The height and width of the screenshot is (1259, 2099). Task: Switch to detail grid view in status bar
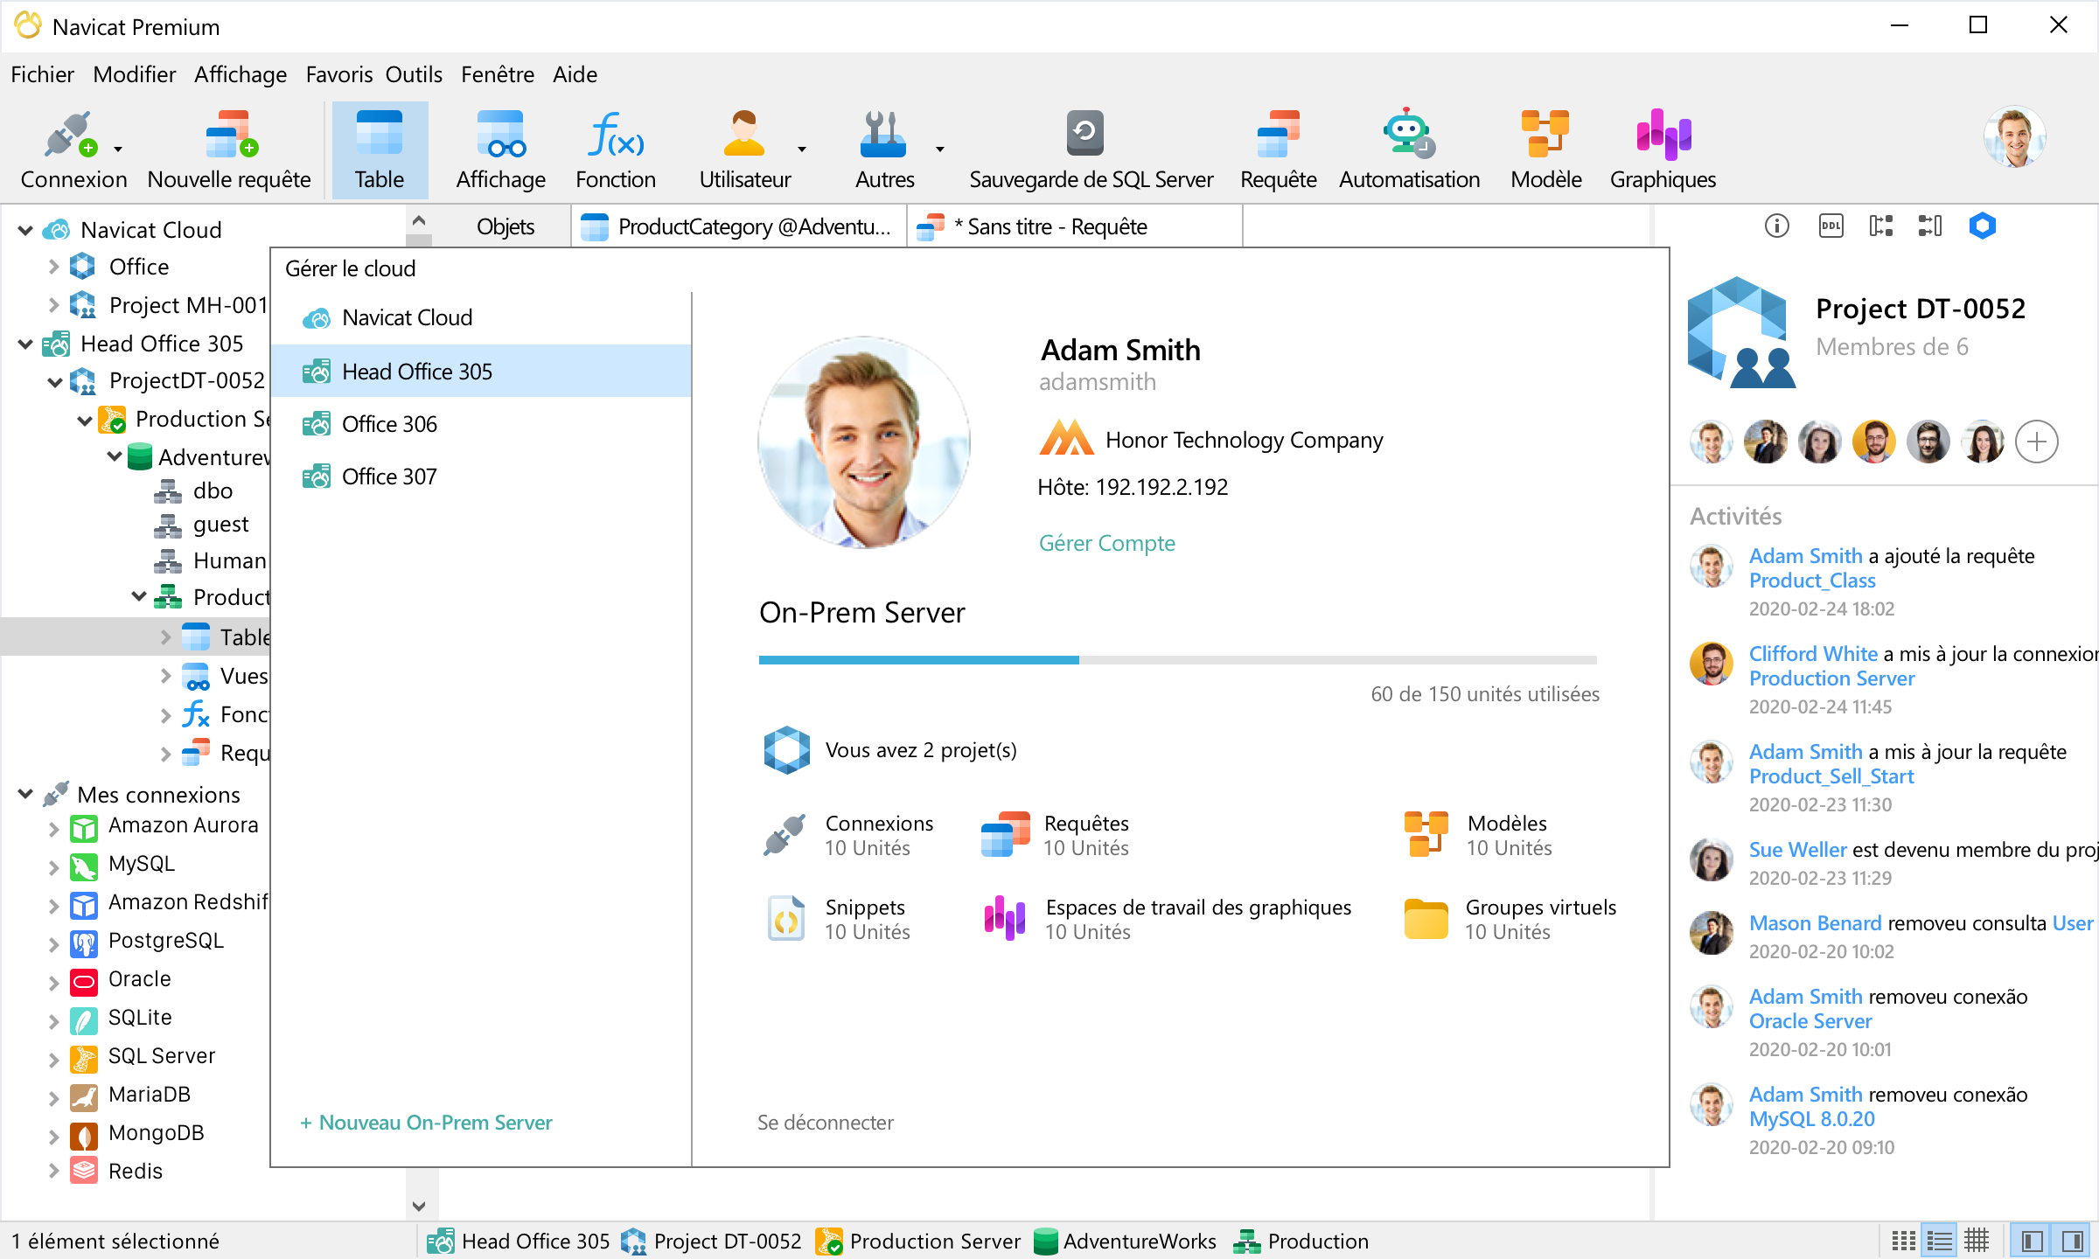pos(1977,1242)
